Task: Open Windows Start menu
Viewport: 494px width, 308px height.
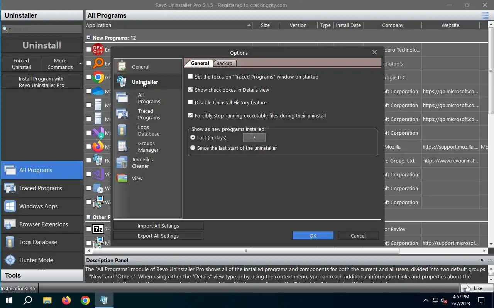Action: (9, 300)
